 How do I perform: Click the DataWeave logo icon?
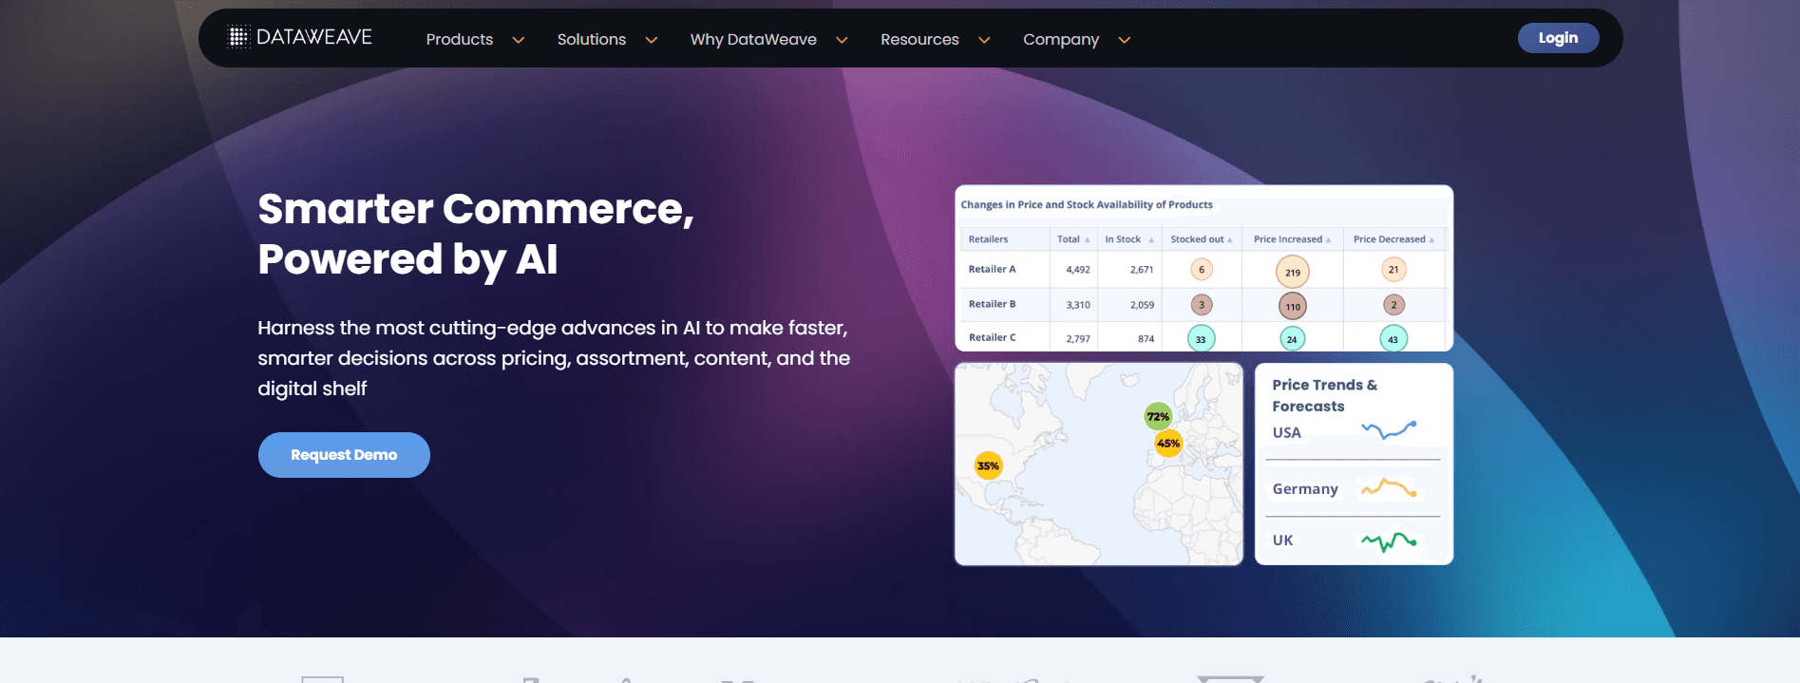[x=238, y=37]
